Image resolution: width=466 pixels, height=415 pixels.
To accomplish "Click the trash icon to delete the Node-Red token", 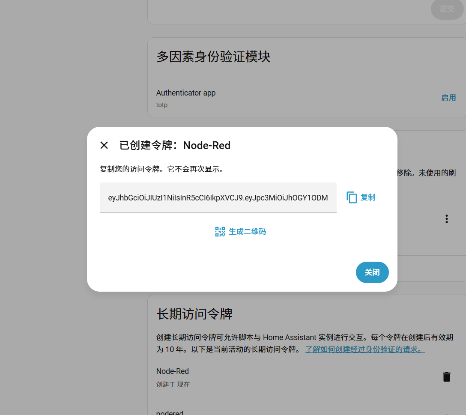I will point(447,376).
